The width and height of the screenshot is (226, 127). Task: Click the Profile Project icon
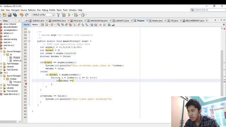coord(83,15)
